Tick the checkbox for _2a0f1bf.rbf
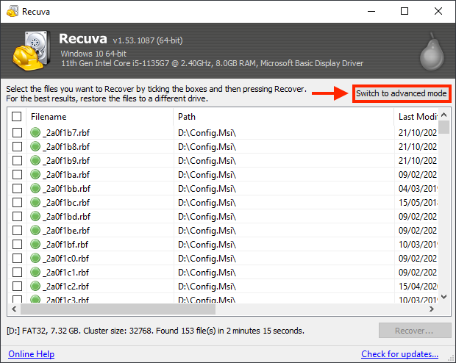 [17, 245]
